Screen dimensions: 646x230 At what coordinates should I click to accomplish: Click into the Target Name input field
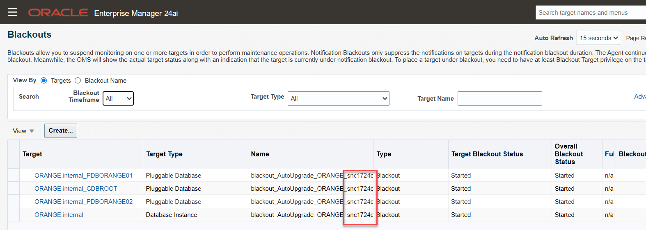point(499,98)
